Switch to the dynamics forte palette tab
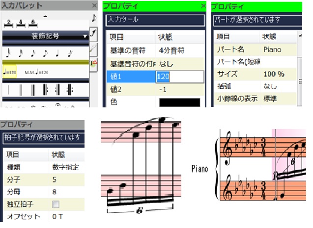 94,34
